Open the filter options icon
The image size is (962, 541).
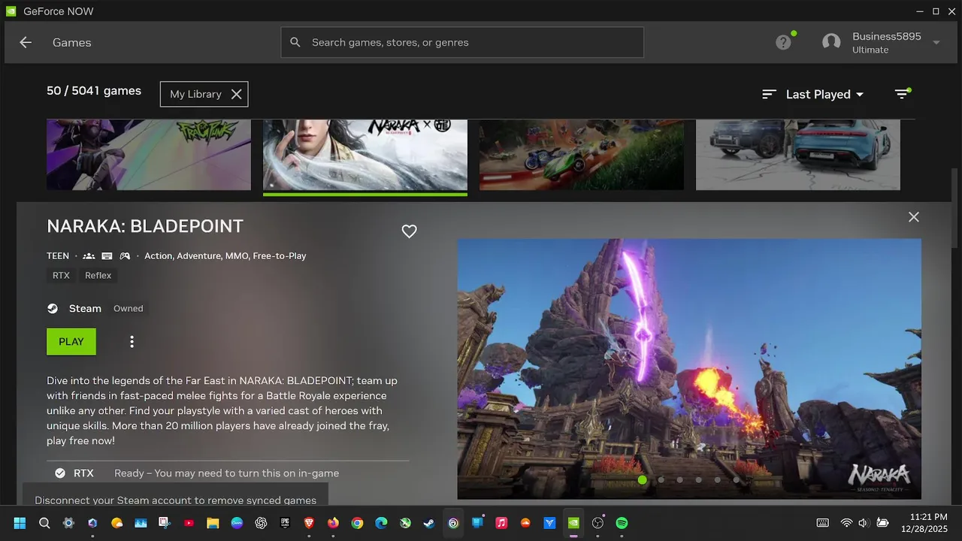pos(902,94)
